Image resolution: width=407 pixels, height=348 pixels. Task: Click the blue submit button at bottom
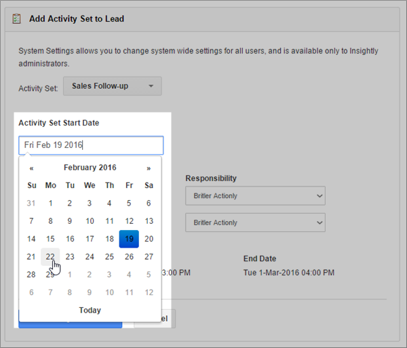pos(71,325)
